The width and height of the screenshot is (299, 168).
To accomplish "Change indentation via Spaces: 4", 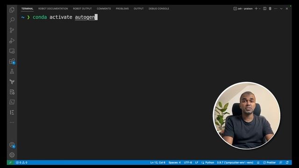I will pyautogui.click(x=174, y=162).
